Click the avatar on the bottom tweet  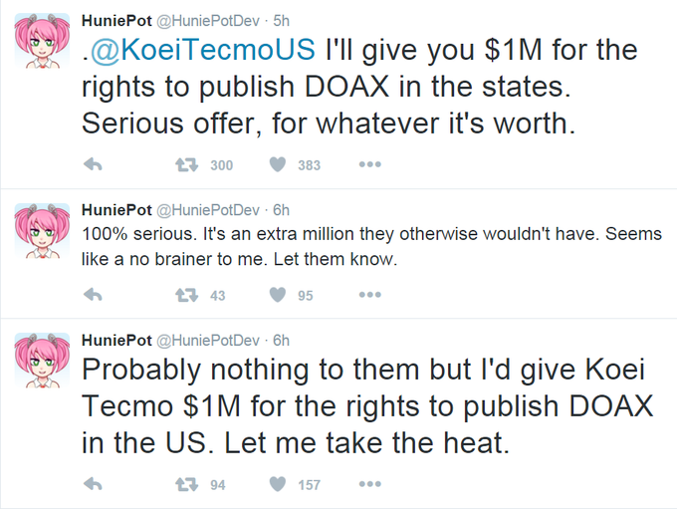[x=42, y=361]
